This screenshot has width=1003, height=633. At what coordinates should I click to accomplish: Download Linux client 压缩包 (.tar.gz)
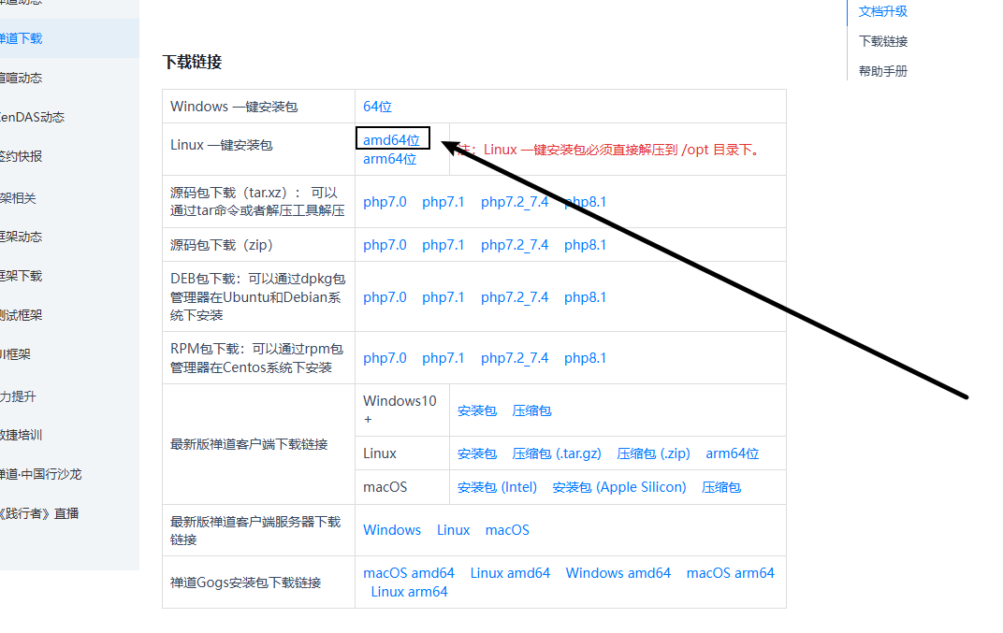[x=557, y=453]
